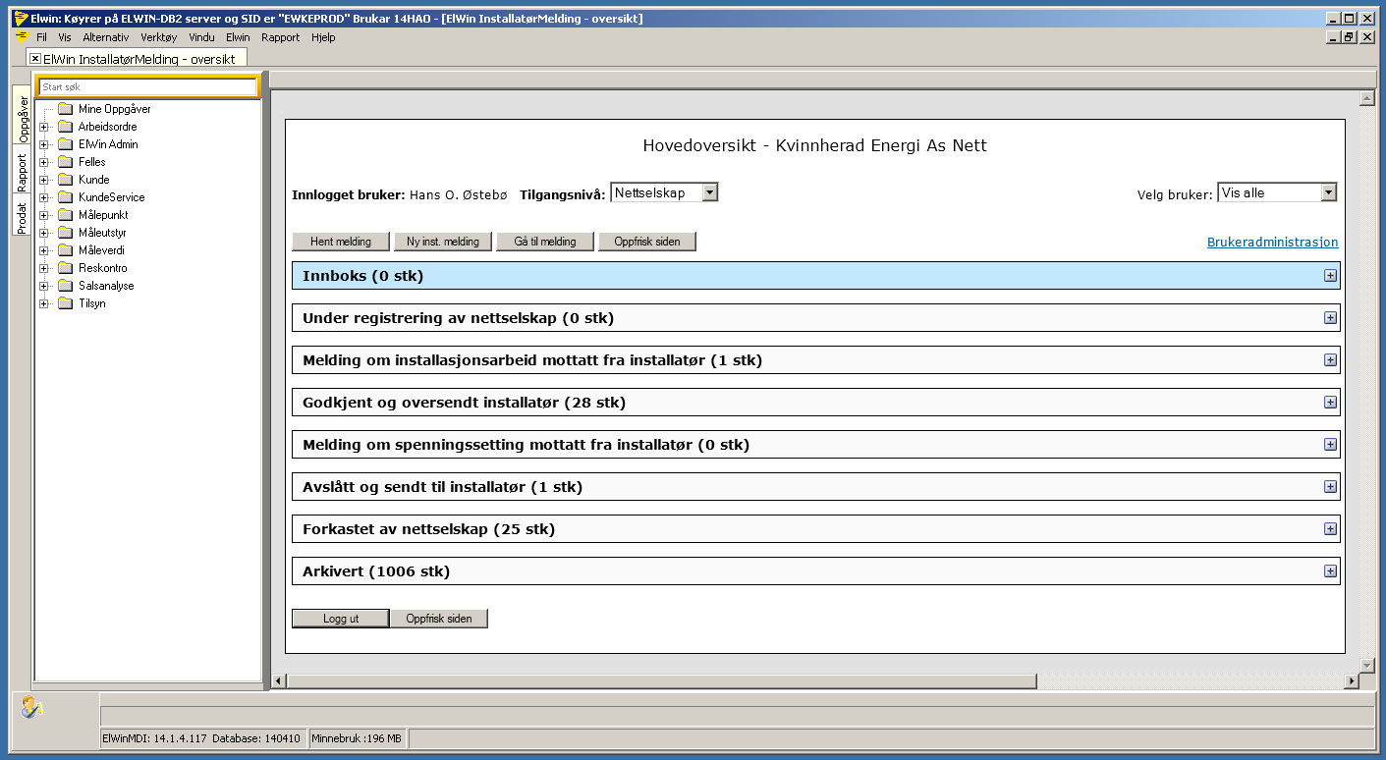Expand Melding om spenningssetting mottatt section
The height and width of the screenshot is (760, 1386).
tap(1330, 445)
